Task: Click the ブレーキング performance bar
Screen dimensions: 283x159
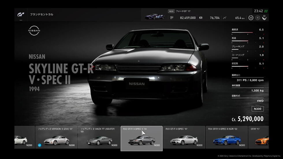Action: pyautogui.click(x=248, y=49)
